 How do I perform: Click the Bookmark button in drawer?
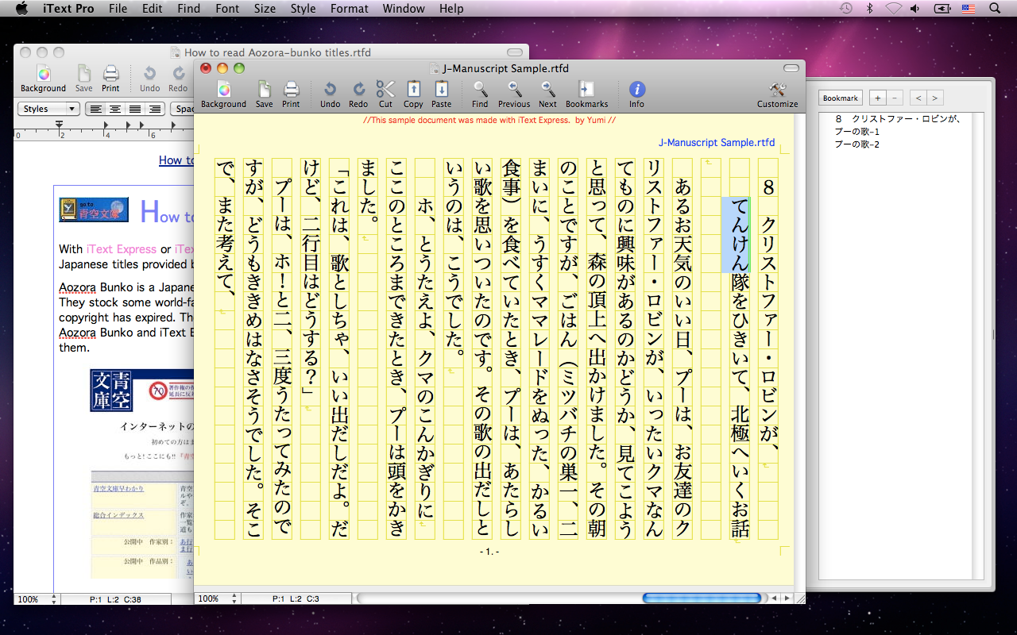pyautogui.click(x=841, y=98)
